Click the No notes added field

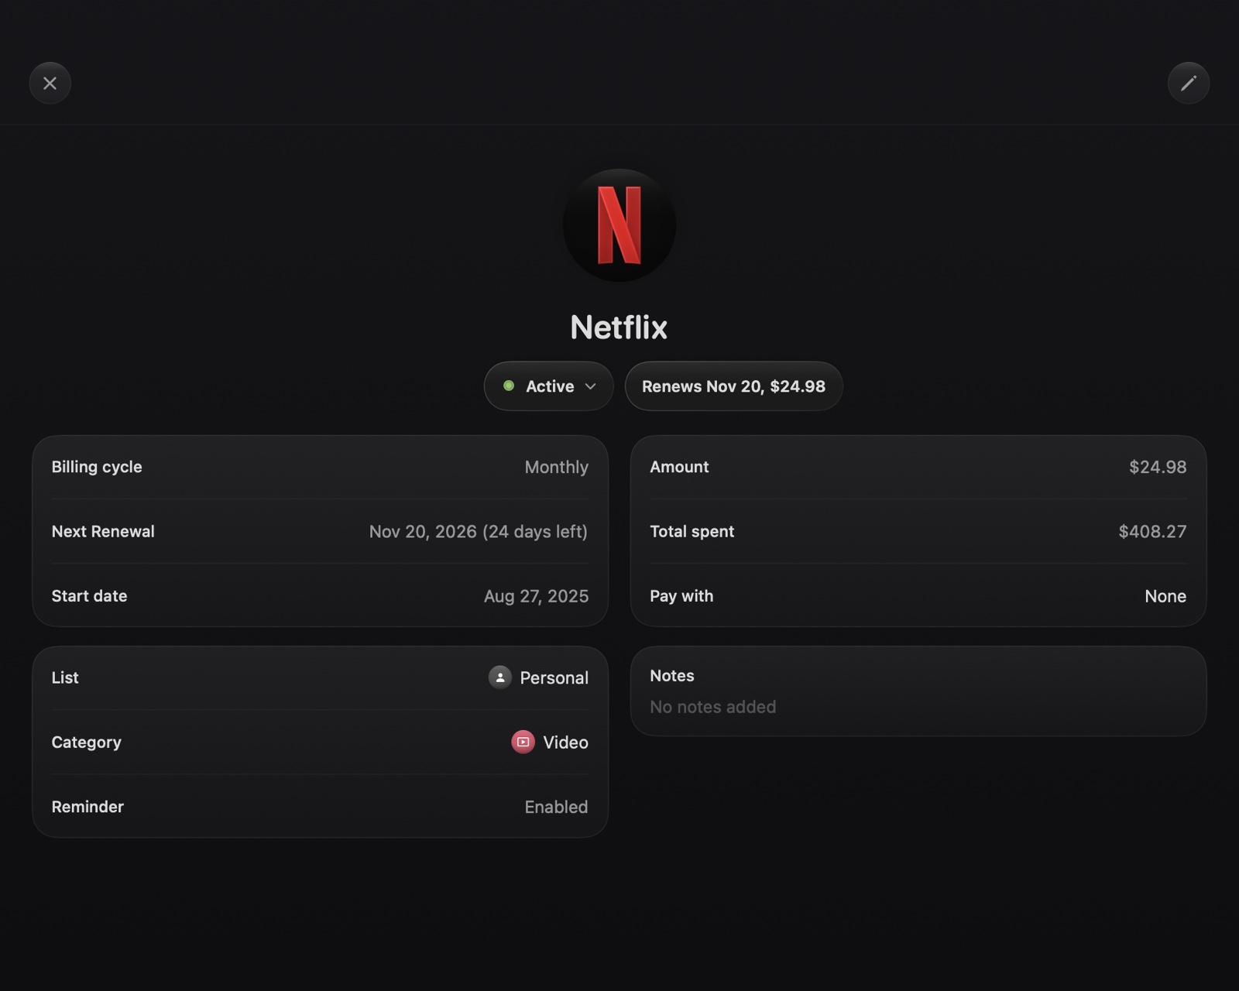point(712,707)
